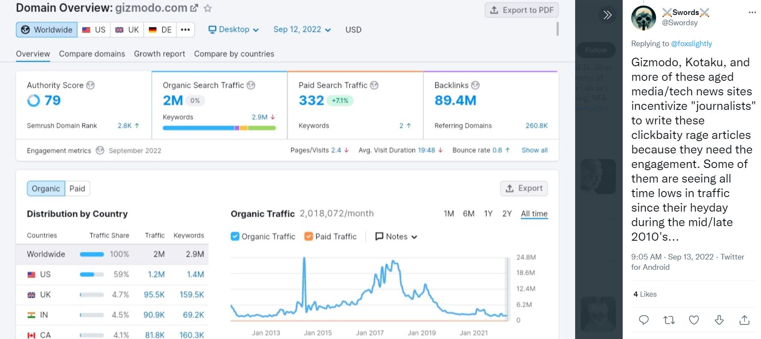Click the India flag icon
The width and height of the screenshot is (761, 339).
(31, 315)
